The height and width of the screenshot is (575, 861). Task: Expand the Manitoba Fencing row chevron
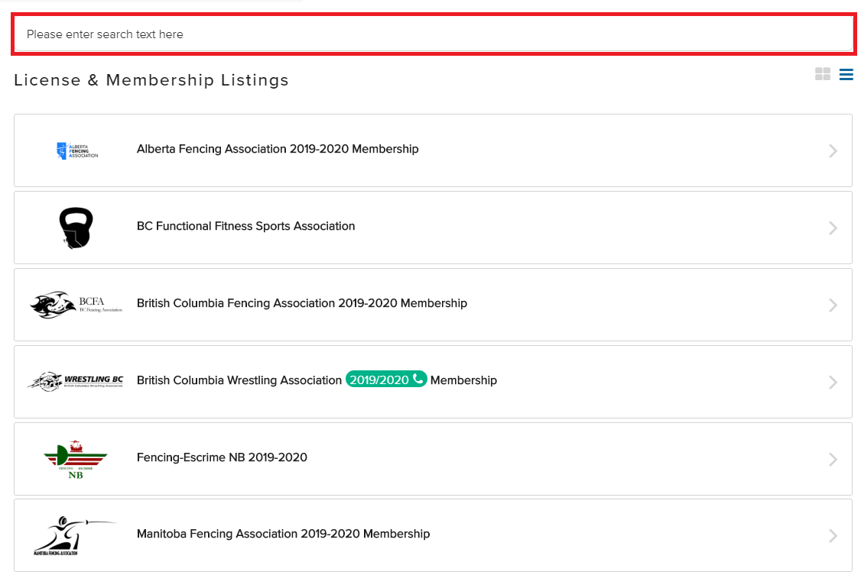833,537
